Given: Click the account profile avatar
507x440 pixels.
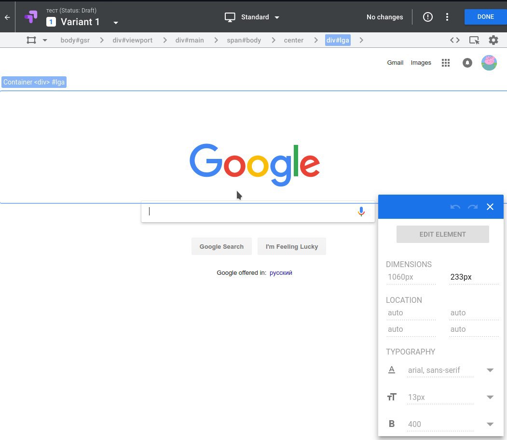Looking at the screenshot, I should coord(489,63).
